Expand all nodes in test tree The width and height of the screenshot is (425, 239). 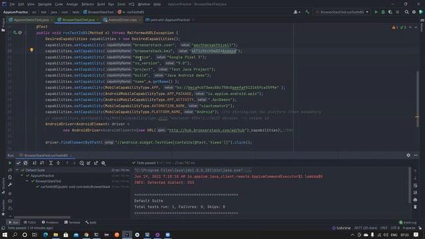[50, 163]
